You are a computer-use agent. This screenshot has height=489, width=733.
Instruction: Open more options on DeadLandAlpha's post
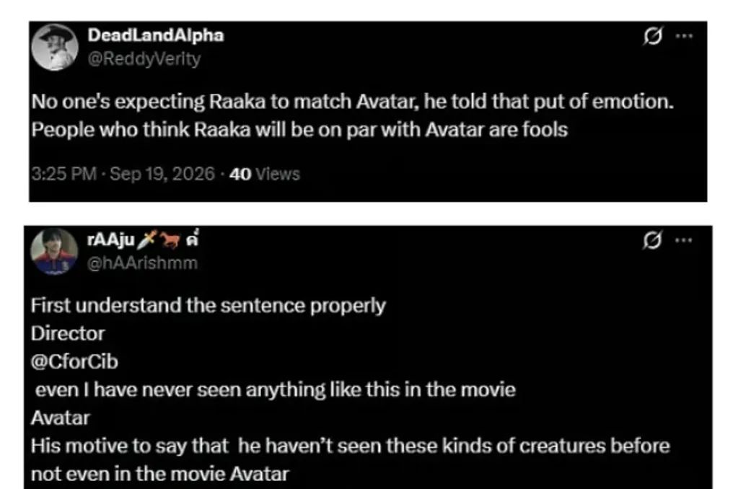[684, 36]
